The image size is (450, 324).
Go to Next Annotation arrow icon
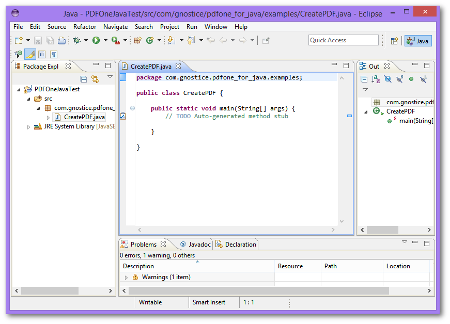[x=172, y=40]
